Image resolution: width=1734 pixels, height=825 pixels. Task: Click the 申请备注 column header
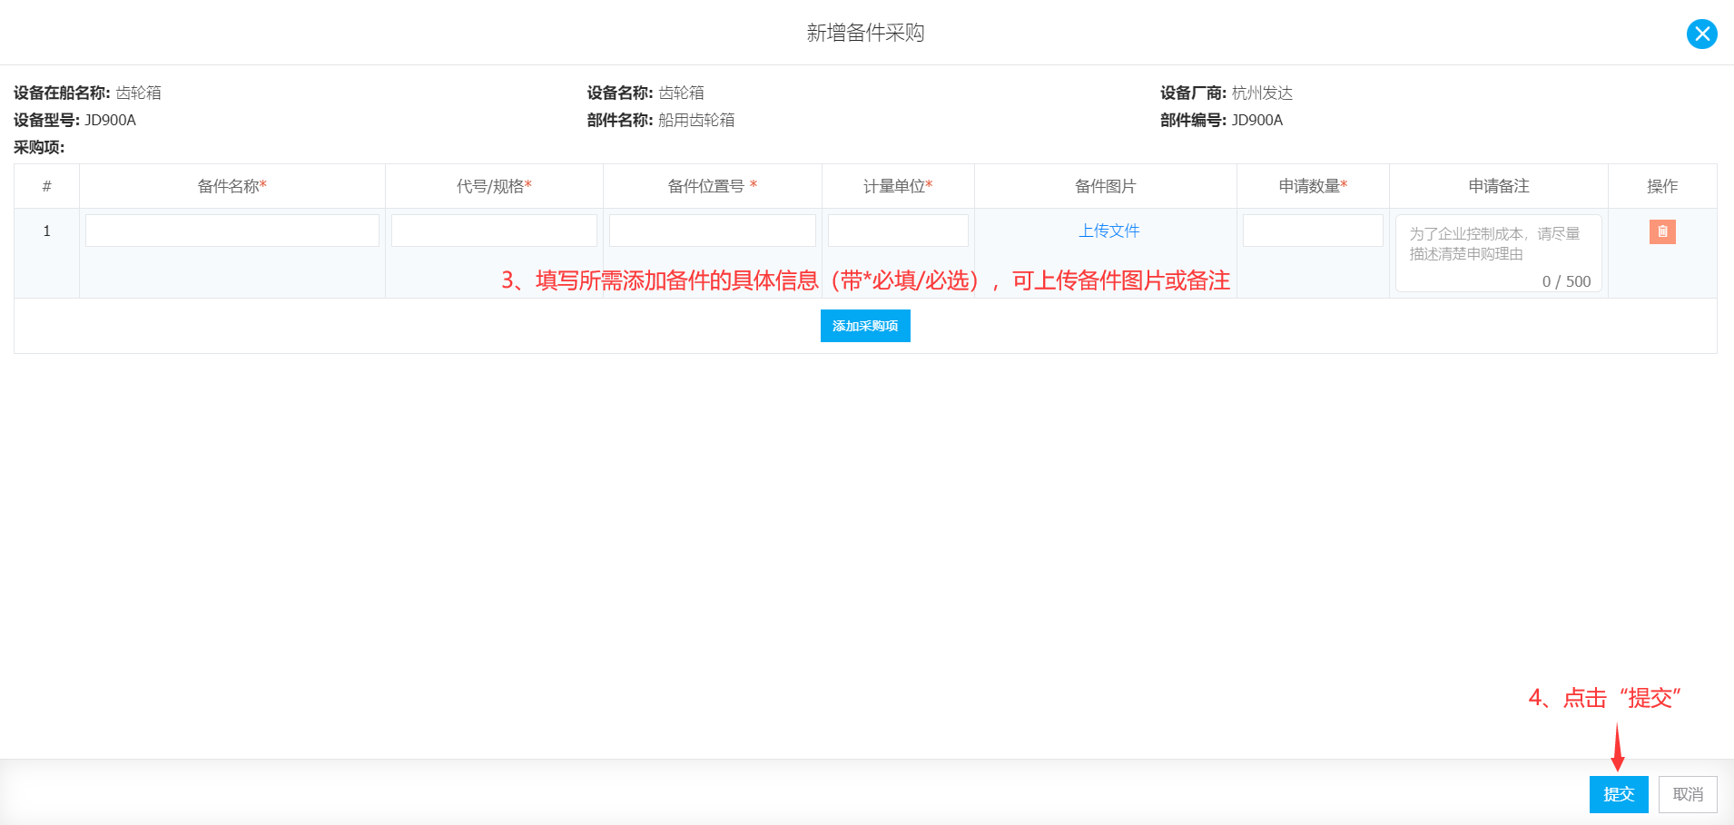click(x=1499, y=186)
